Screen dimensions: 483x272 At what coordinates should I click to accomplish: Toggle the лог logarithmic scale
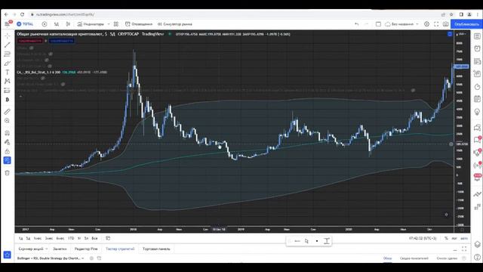click(454, 239)
